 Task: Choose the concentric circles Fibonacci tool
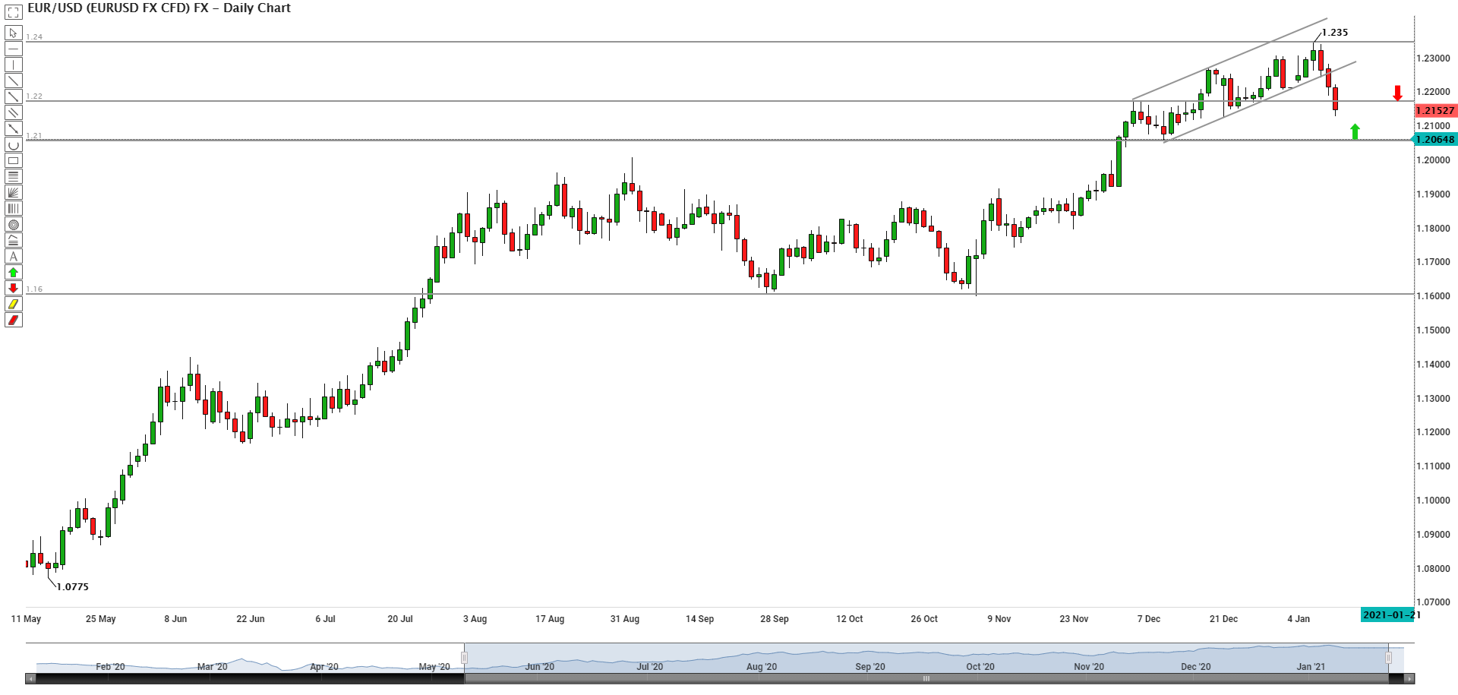[x=13, y=225]
